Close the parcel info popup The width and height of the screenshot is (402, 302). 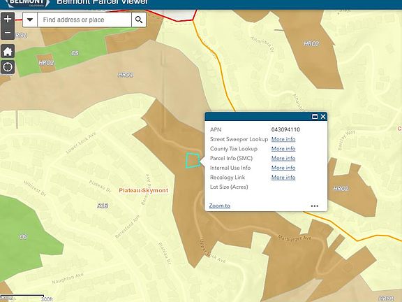pyautogui.click(x=323, y=117)
